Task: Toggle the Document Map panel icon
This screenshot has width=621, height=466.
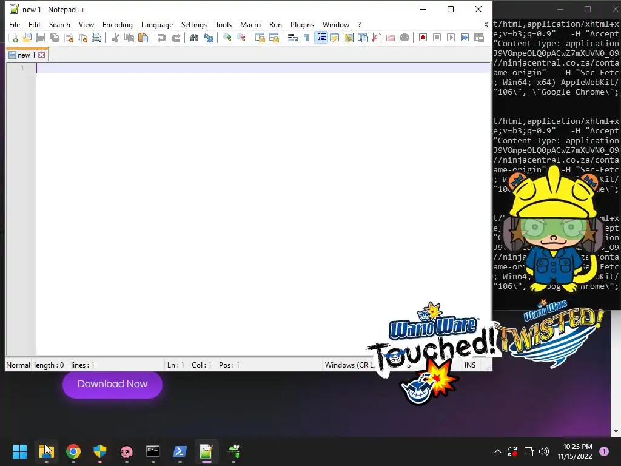Action: point(349,38)
